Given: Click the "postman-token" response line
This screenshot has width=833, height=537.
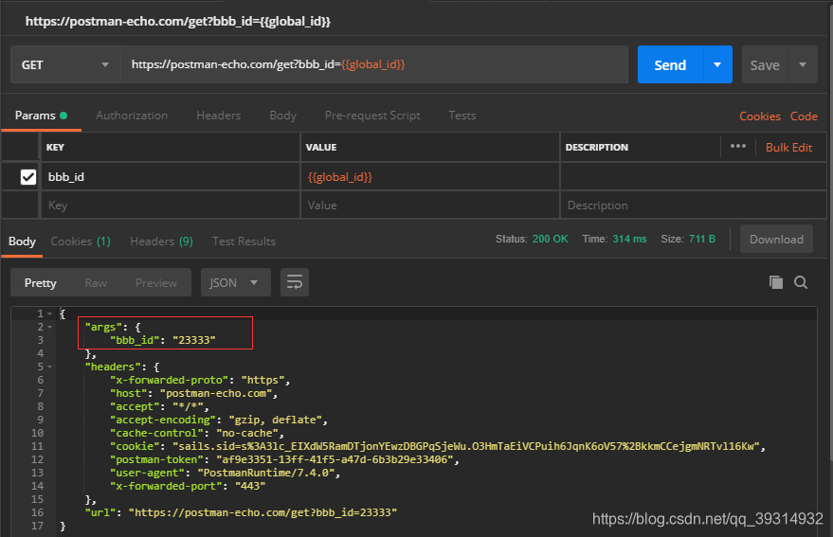Looking at the screenshot, I should (x=284, y=459).
